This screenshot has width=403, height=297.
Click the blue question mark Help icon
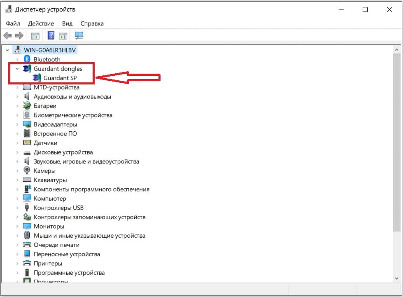pyautogui.click(x=51, y=36)
